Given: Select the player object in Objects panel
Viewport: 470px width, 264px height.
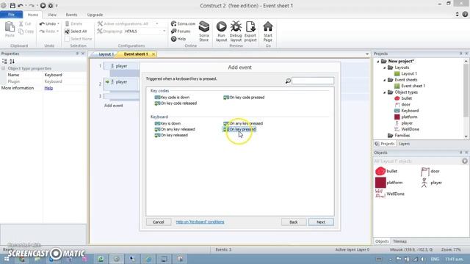Looking at the screenshot, I should [x=431, y=183].
